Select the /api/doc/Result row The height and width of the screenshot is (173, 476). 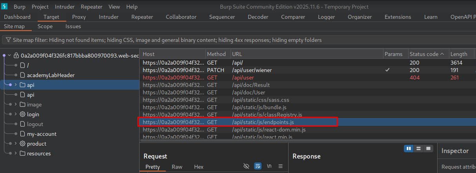click(x=308, y=85)
